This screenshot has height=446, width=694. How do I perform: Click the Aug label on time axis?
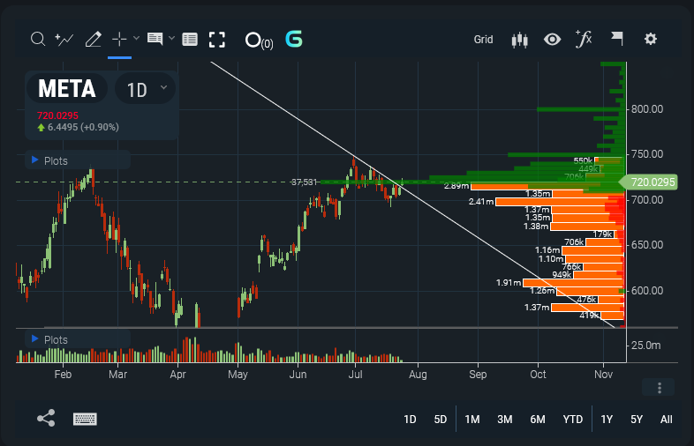pyautogui.click(x=418, y=375)
